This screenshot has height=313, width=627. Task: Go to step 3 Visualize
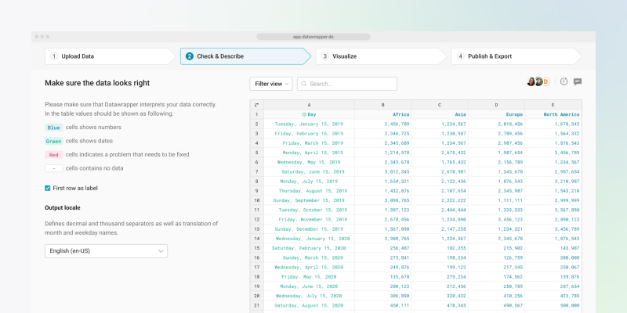click(x=381, y=56)
